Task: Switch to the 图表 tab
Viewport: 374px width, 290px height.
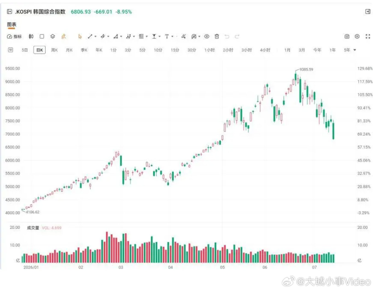Action: click(x=12, y=25)
